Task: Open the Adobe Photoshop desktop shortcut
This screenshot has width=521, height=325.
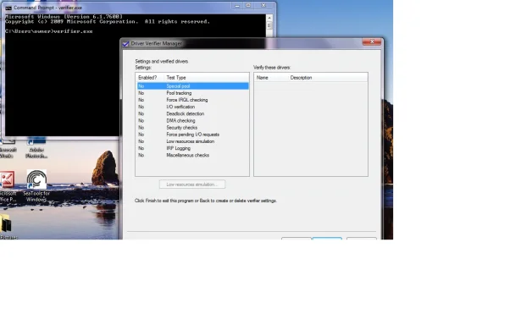Action: 36,148
